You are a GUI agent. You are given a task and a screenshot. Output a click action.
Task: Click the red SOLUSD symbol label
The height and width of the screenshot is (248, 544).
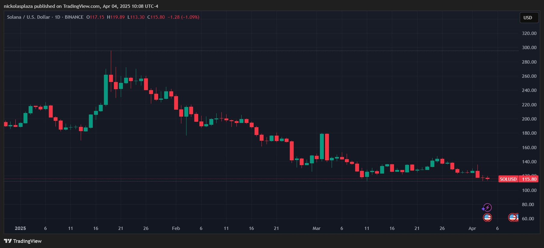(508, 179)
